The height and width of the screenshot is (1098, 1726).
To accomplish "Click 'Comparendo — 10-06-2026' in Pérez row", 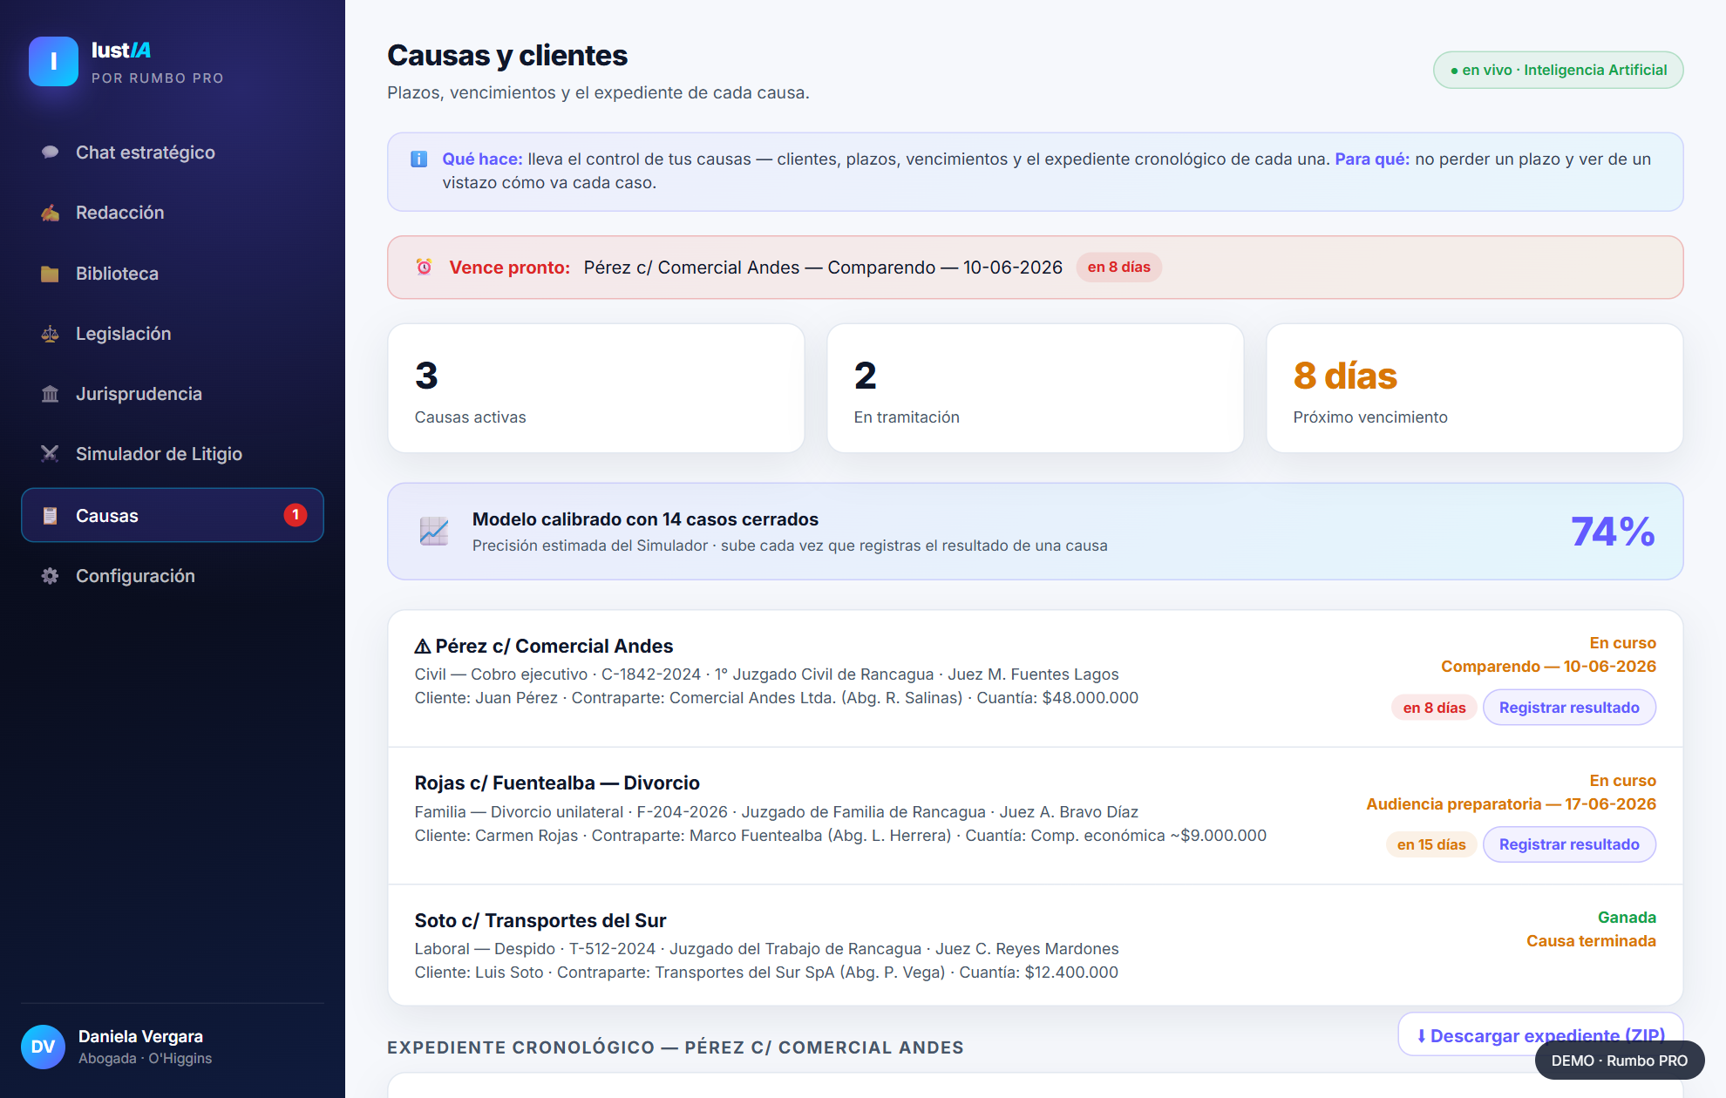I will pos(1548,667).
